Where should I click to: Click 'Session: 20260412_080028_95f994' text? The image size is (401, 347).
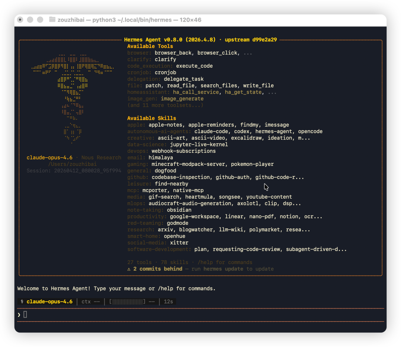click(x=74, y=171)
